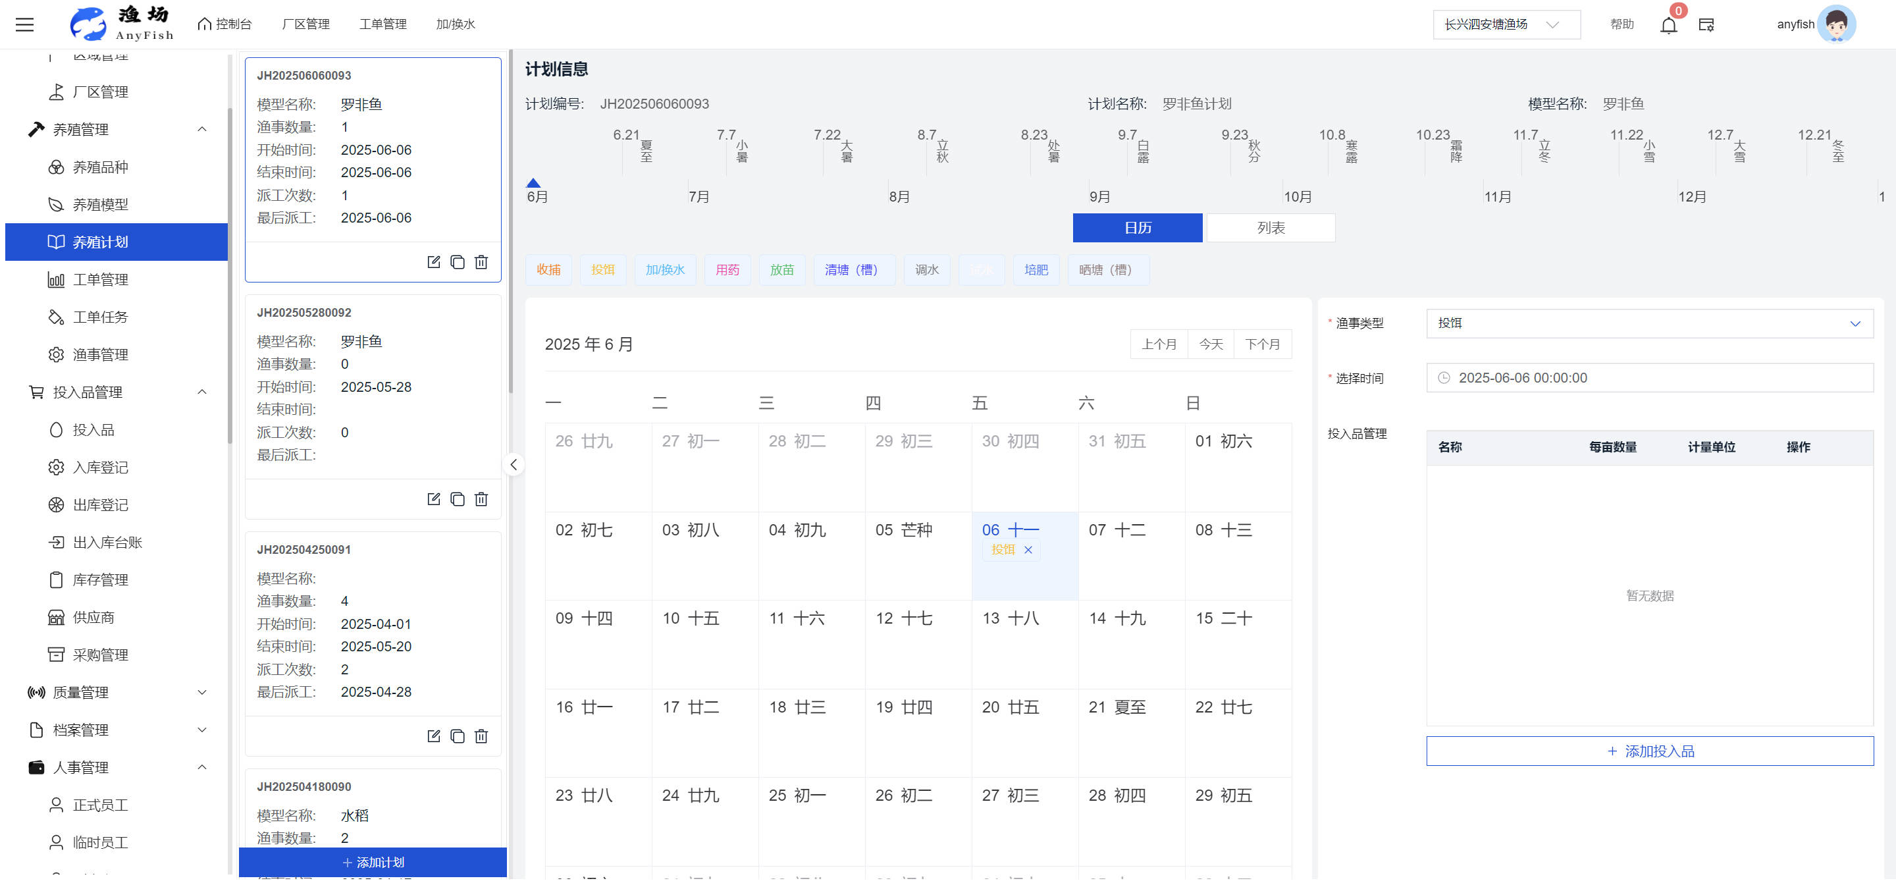Delete plan JH202504250091 with the trash icon
Image resolution: width=1896 pixels, height=889 pixels.
tap(481, 736)
